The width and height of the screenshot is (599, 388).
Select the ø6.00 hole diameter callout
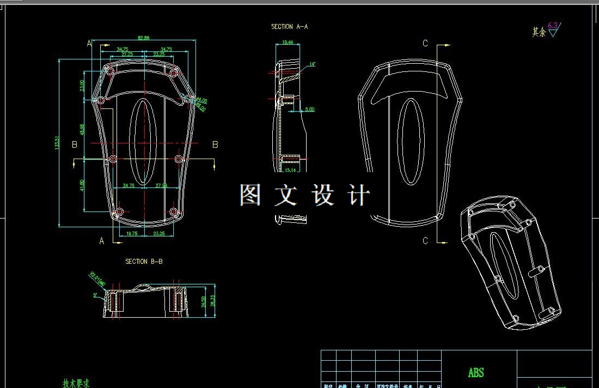[x=200, y=107]
